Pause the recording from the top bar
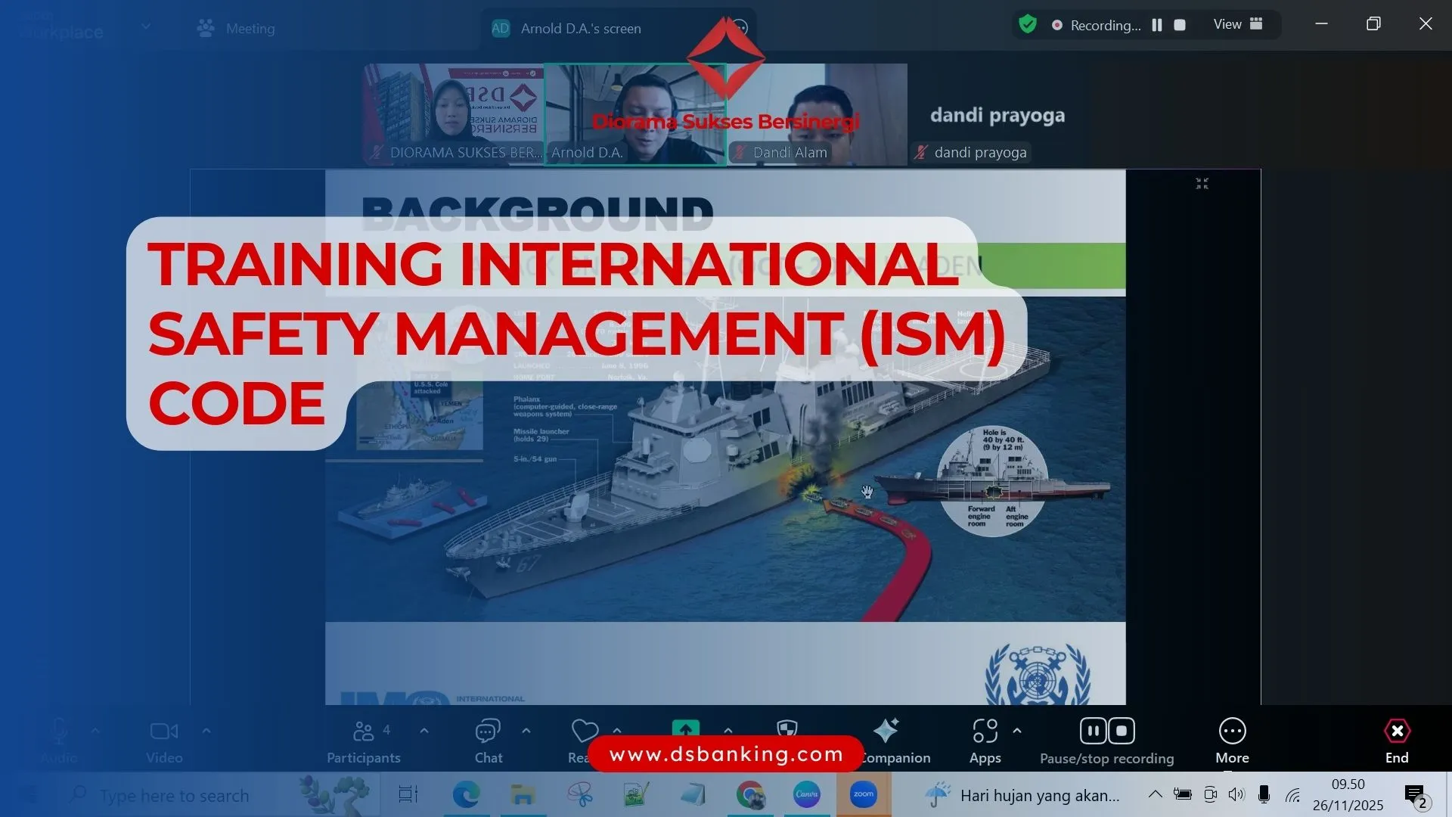The height and width of the screenshot is (817, 1452). [1157, 24]
